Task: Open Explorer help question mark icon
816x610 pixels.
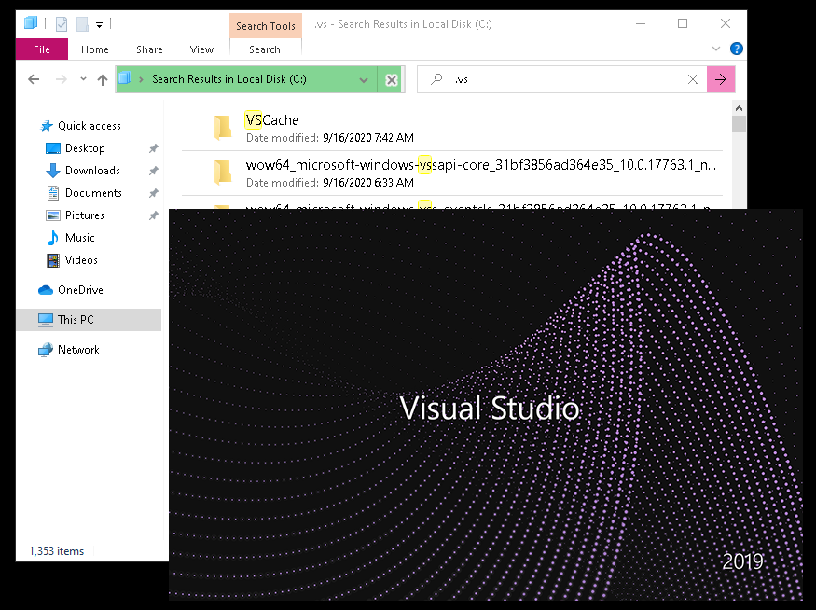Action: pos(737,49)
